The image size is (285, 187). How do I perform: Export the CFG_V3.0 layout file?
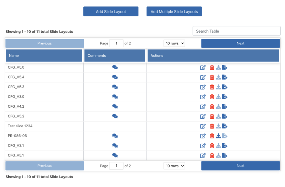(x=225, y=97)
